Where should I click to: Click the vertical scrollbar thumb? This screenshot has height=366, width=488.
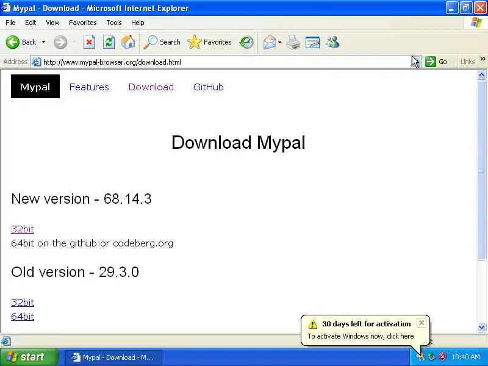coord(481,170)
